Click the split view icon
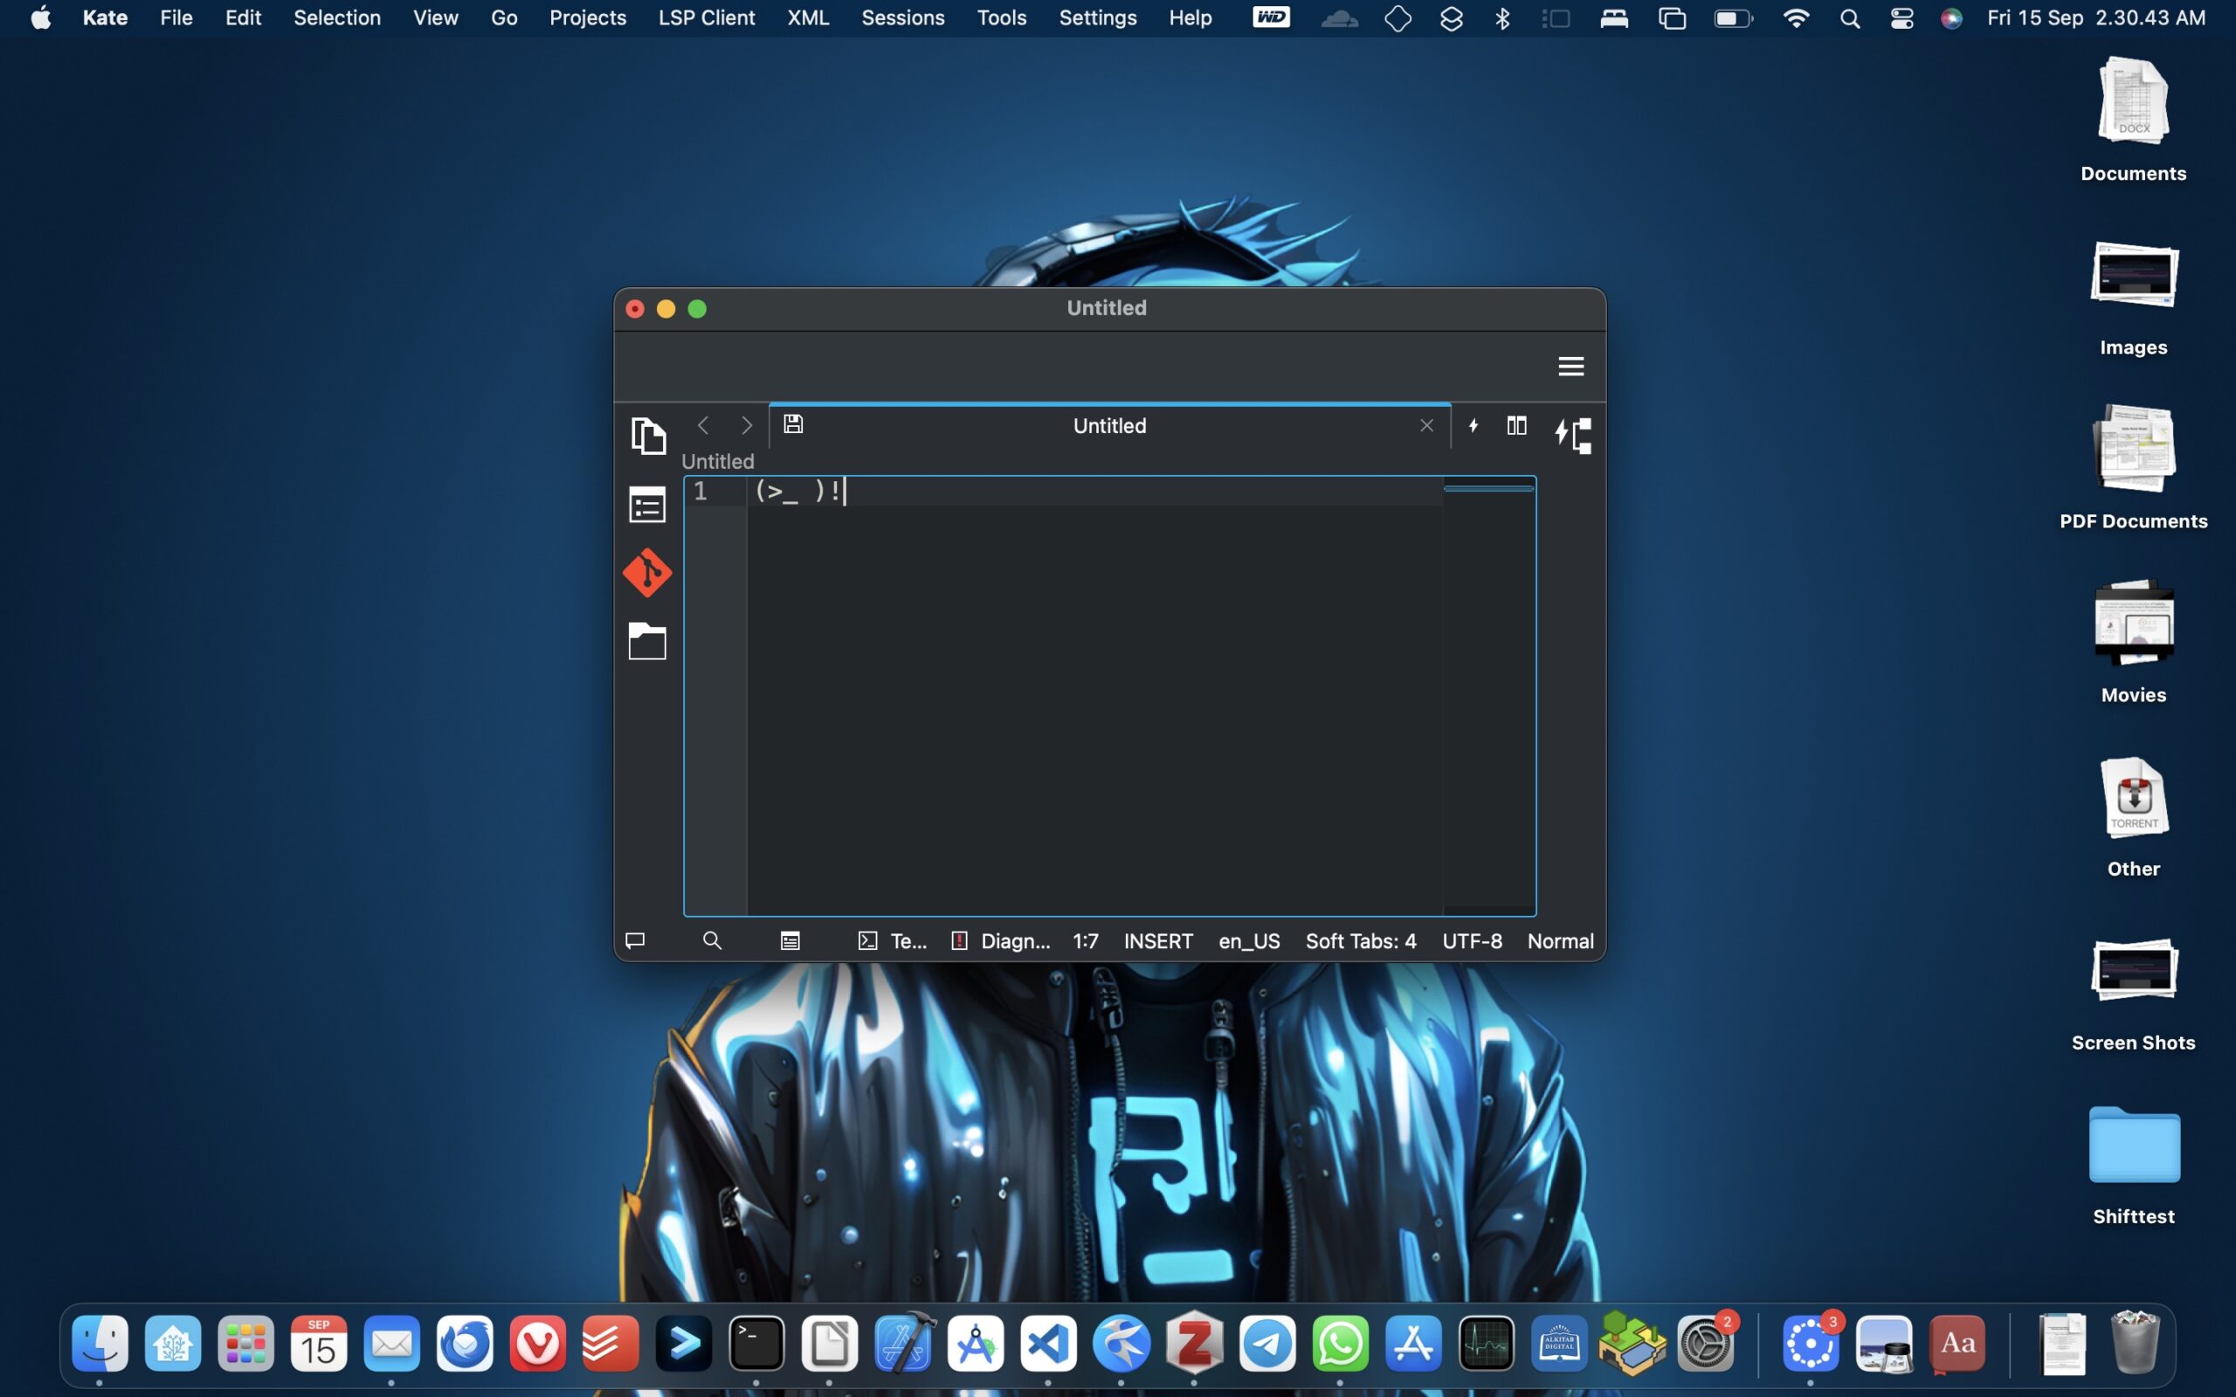Image resolution: width=2236 pixels, height=1397 pixels. click(x=1516, y=425)
